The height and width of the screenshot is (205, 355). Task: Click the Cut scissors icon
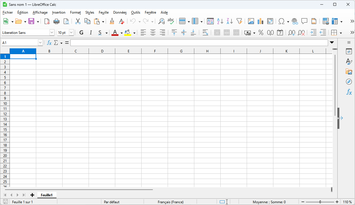point(78,21)
